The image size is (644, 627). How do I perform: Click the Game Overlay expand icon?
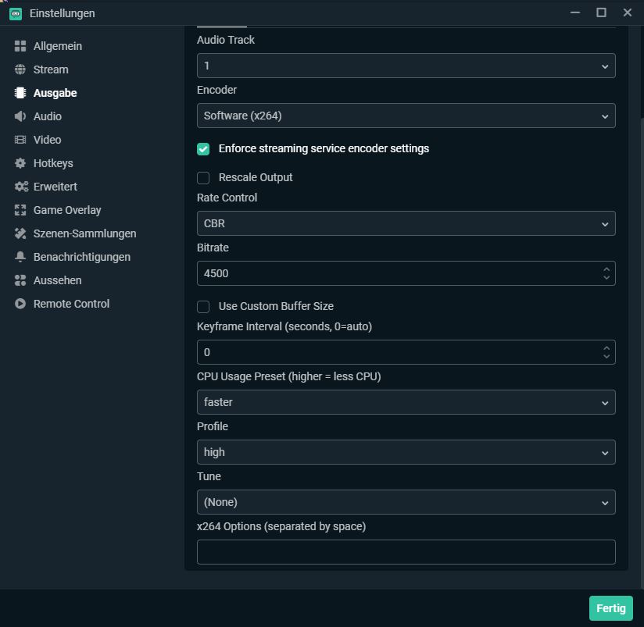coord(20,210)
